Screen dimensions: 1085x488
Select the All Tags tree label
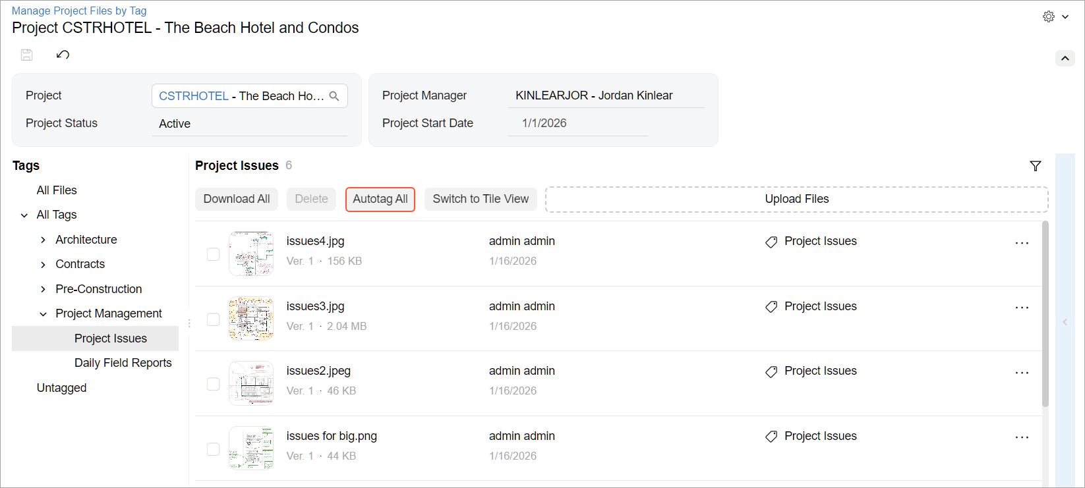[57, 215]
